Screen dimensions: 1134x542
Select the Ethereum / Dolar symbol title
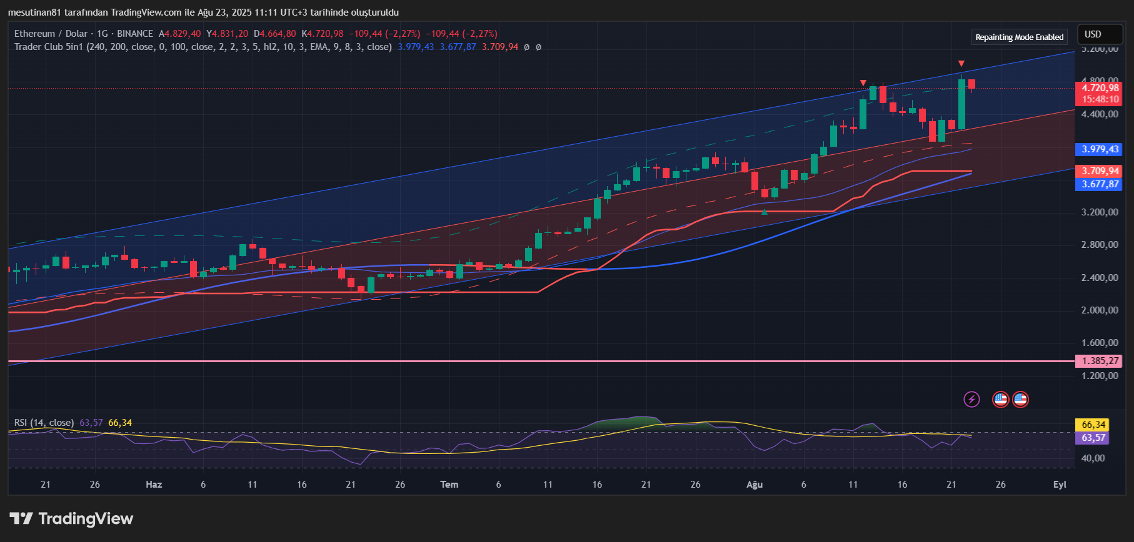(x=84, y=34)
